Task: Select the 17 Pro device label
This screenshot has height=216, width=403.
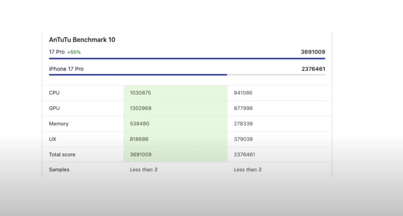Action: [57, 52]
